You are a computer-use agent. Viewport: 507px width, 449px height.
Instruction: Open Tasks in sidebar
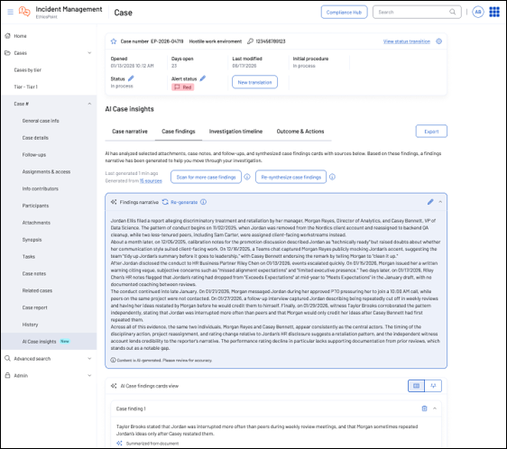(29, 256)
